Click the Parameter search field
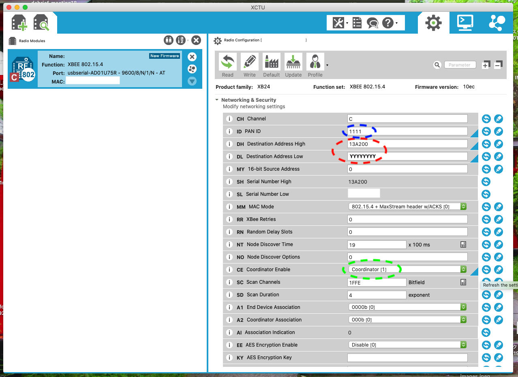The image size is (518, 377). tap(460, 65)
